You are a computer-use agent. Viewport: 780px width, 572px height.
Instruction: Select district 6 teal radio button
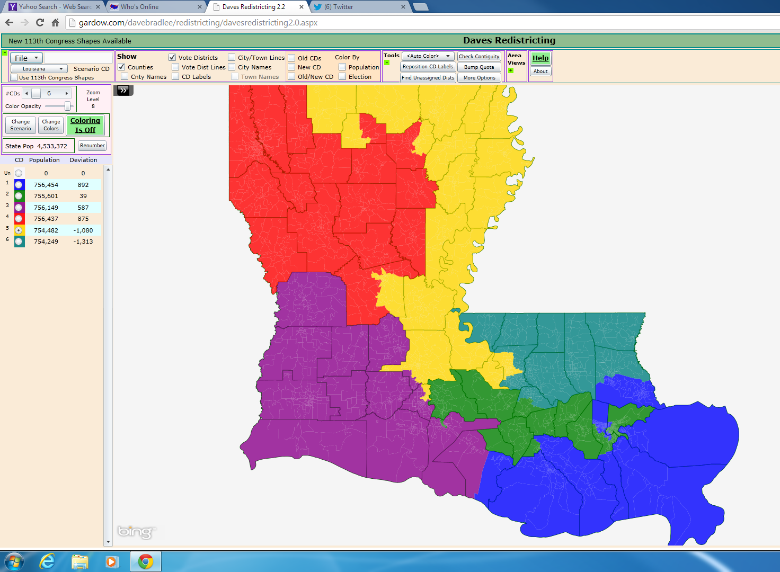(19, 242)
